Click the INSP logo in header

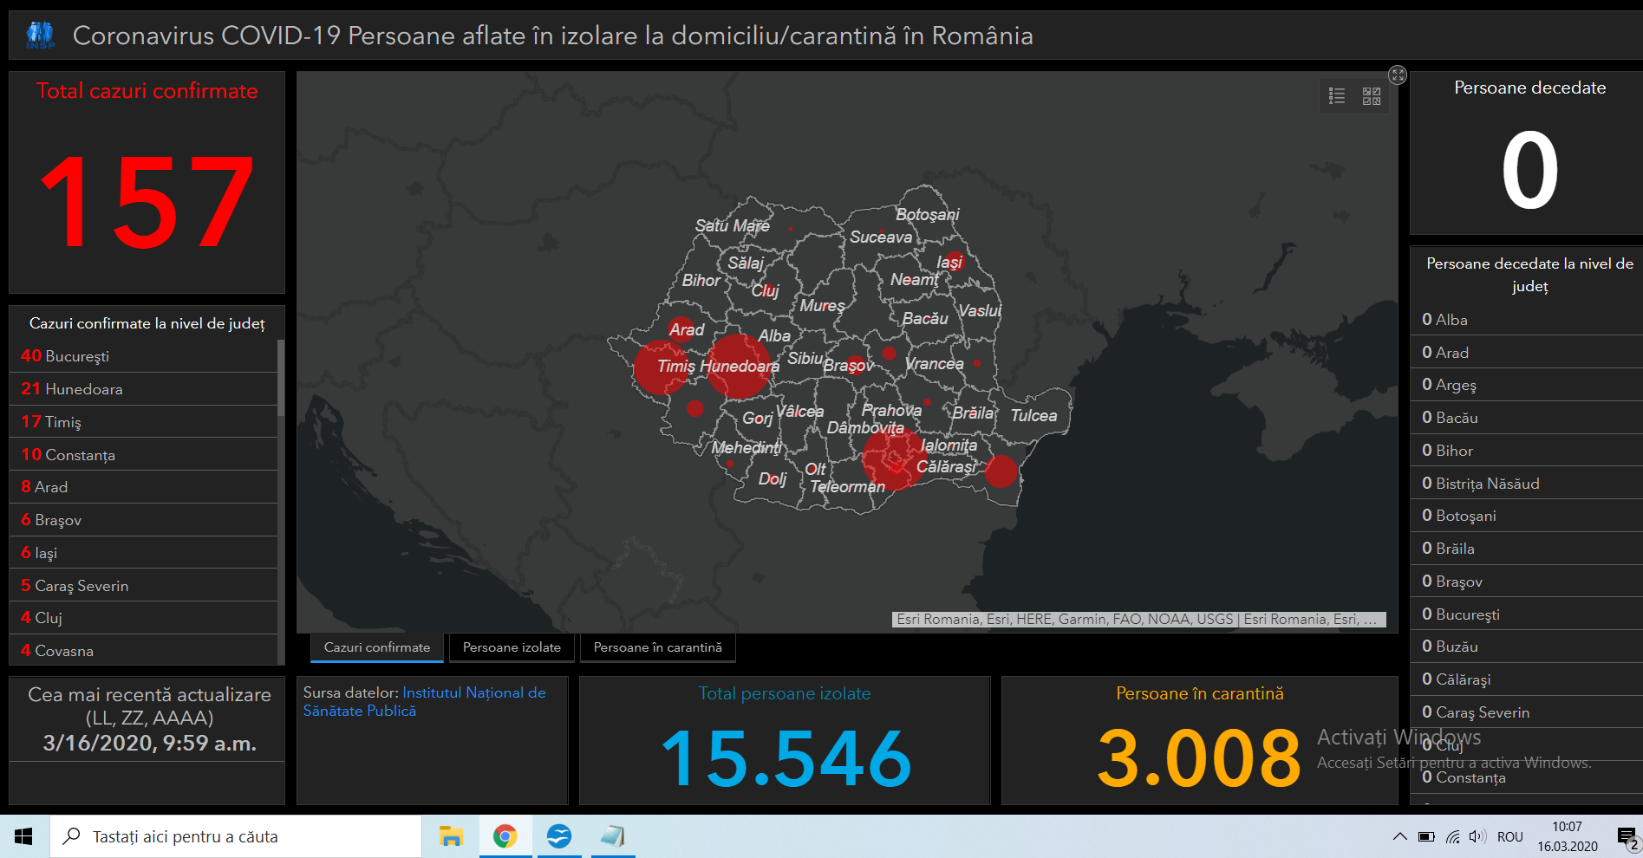click(x=40, y=36)
